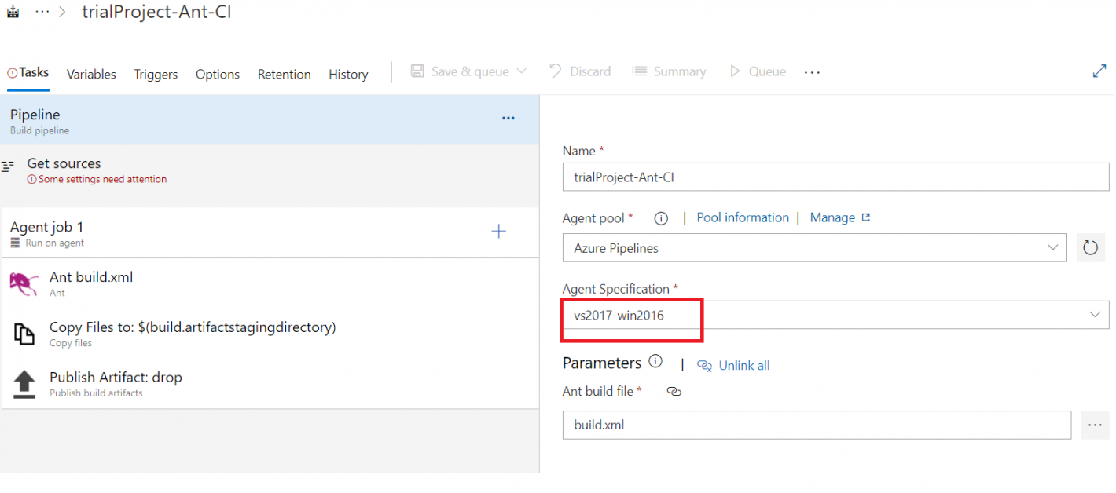The height and width of the screenshot is (493, 1116).
Task: Select the Ant build.xml task icon
Action: [24, 283]
